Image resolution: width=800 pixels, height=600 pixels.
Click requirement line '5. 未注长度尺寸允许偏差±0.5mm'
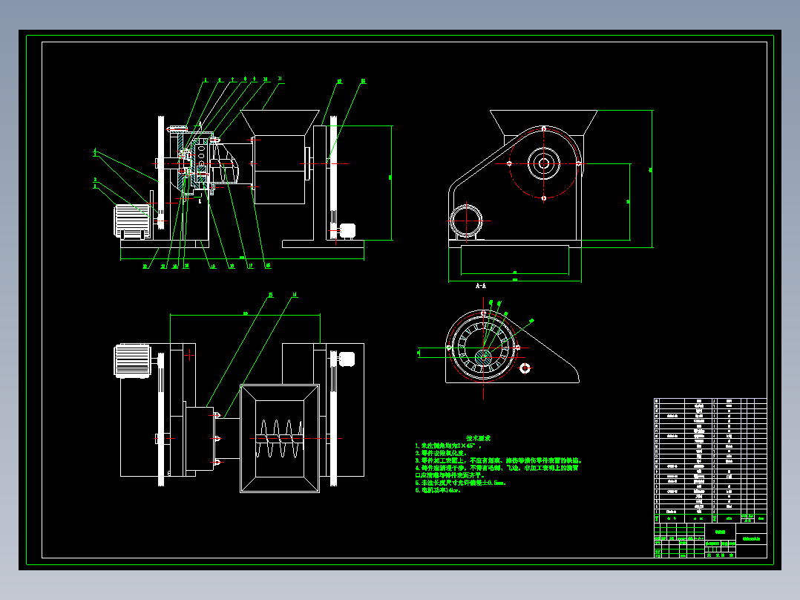click(x=461, y=483)
